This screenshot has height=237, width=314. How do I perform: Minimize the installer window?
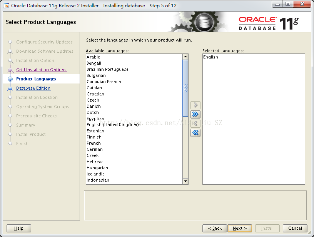click(x=277, y=4)
